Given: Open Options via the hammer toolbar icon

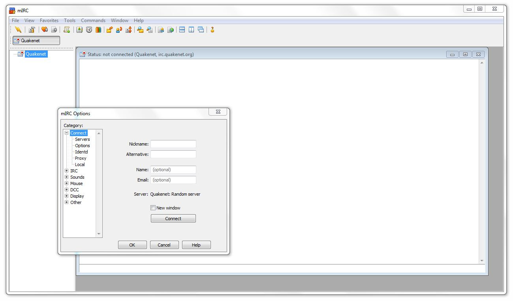Looking at the screenshot, I should [32, 30].
